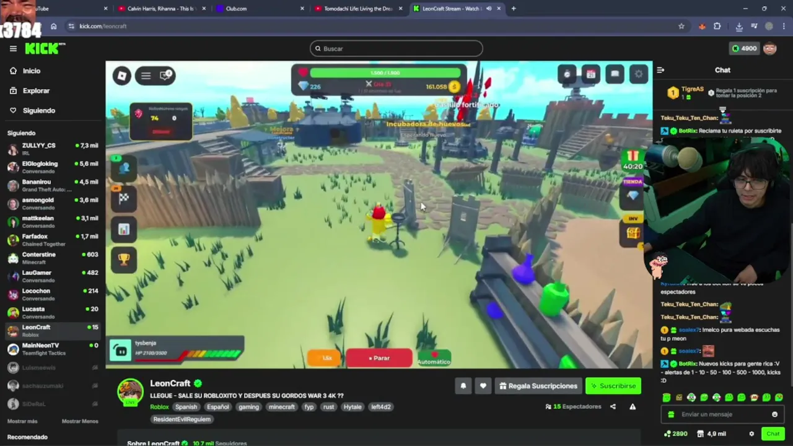Share the stream via share icon
Screen dimensions: 793x446
613,407
